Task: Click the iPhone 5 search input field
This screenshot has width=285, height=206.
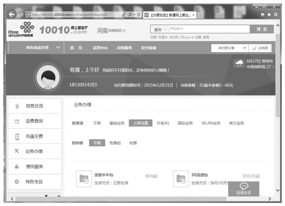Action: 209,29
